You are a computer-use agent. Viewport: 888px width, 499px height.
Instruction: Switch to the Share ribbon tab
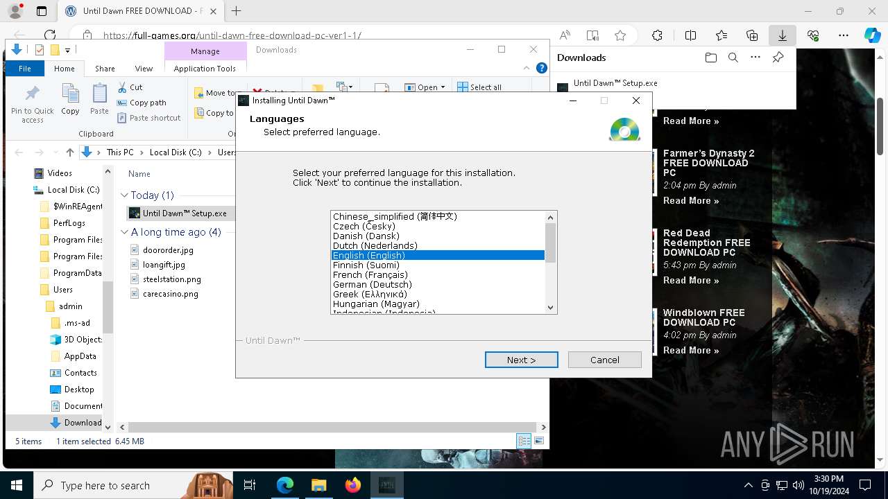tap(105, 69)
